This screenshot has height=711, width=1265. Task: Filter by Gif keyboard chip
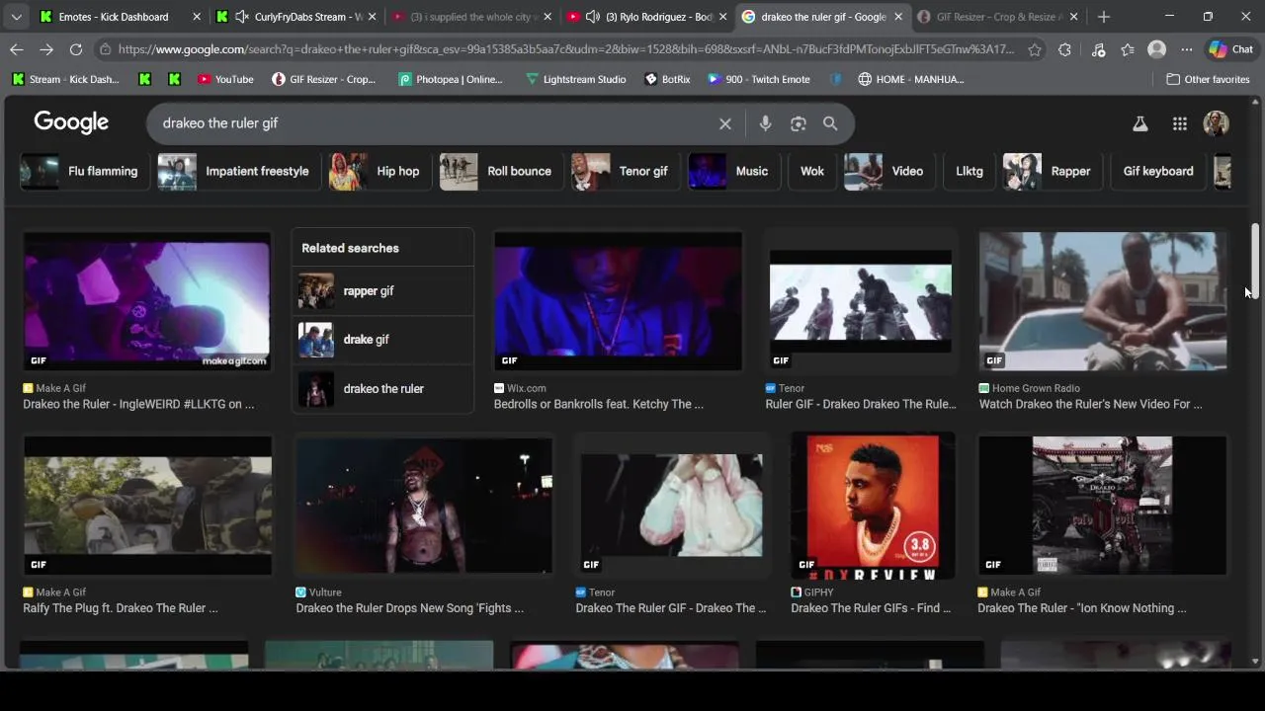1158,171
